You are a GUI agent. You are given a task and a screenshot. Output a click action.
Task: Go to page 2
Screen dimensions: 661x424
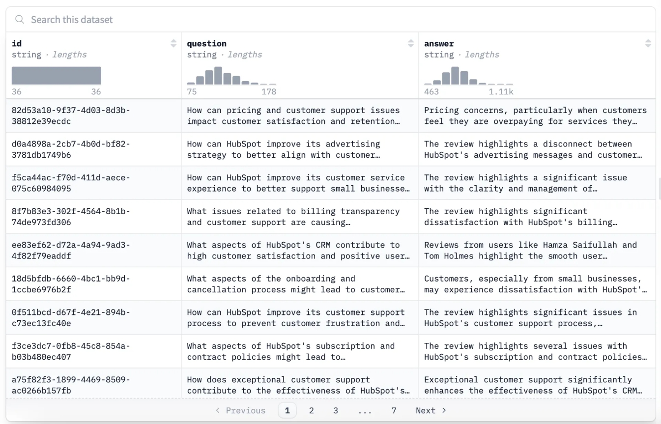click(311, 410)
